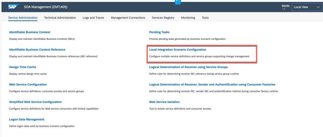Open the Monitoring tab

188,18
